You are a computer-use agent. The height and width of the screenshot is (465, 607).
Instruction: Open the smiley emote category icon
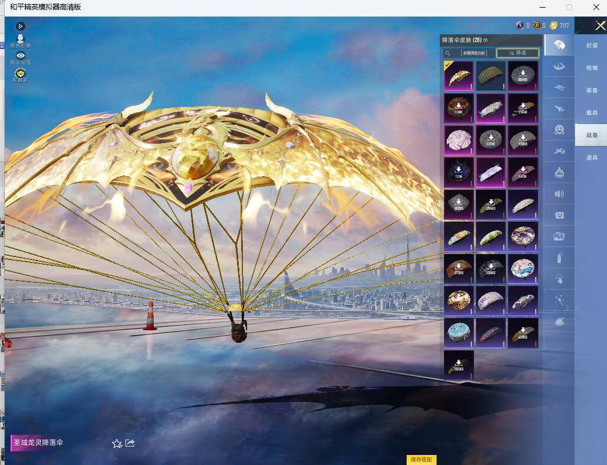click(x=559, y=130)
